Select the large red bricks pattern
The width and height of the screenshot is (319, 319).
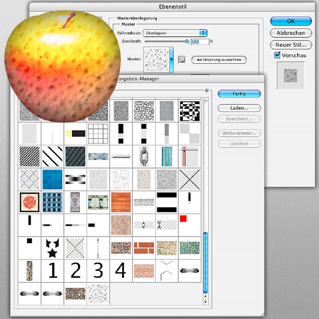pyautogui.click(x=144, y=248)
